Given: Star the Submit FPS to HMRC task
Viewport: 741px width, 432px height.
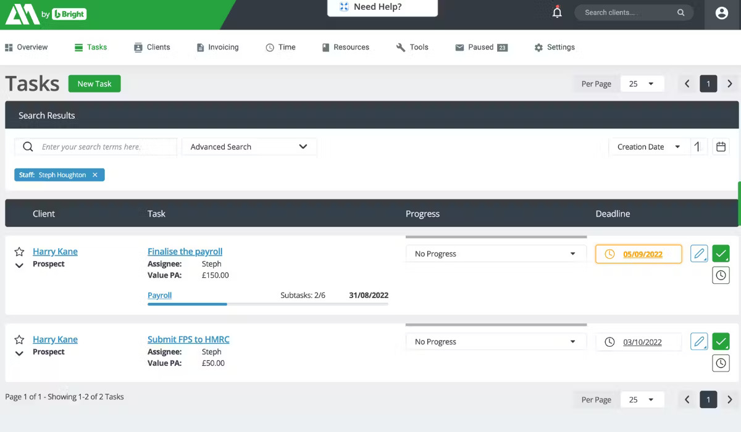Looking at the screenshot, I should click(x=19, y=339).
